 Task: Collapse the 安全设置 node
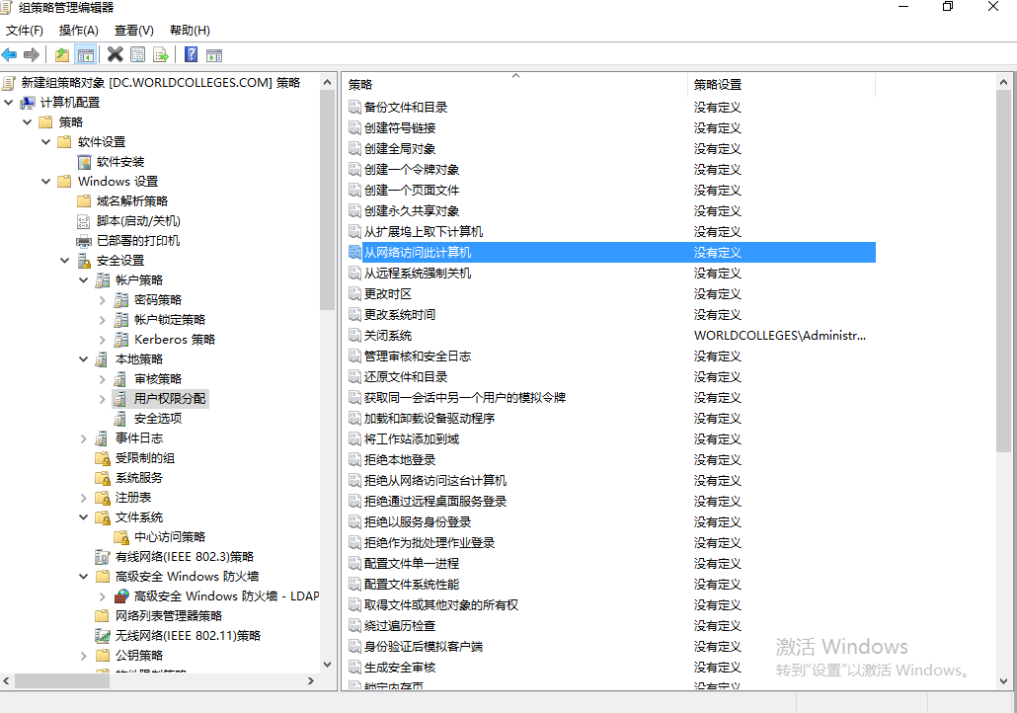(x=65, y=261)
